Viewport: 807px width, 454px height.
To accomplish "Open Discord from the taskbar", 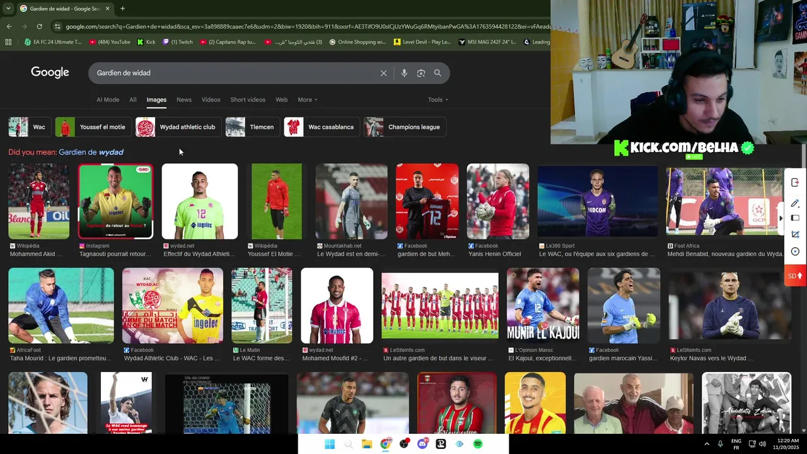I will coord(422,444).
